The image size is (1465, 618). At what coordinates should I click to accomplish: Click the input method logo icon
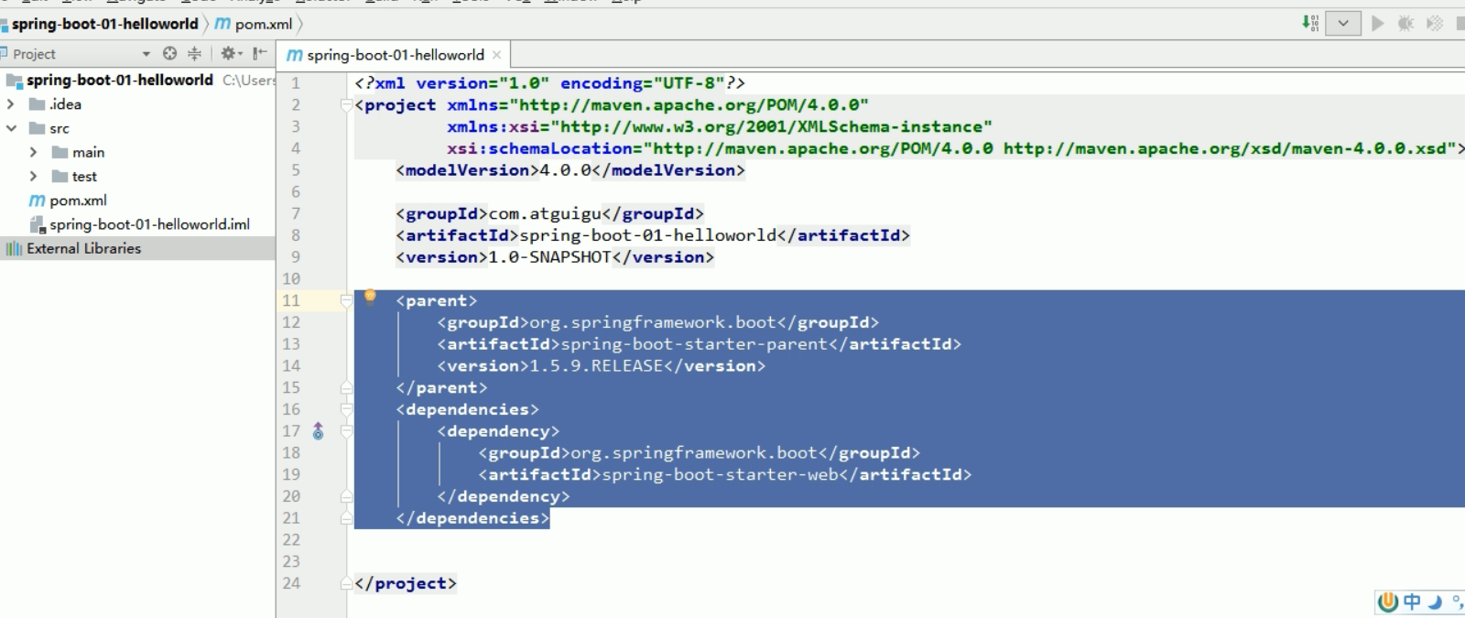(1388, 602)
